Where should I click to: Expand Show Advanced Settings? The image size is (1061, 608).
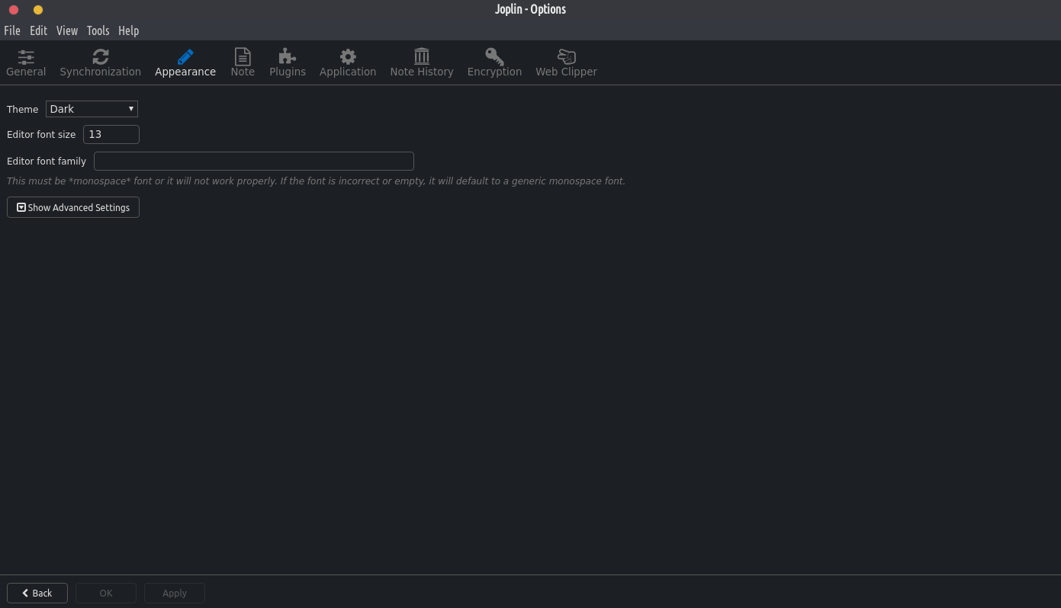73,207
